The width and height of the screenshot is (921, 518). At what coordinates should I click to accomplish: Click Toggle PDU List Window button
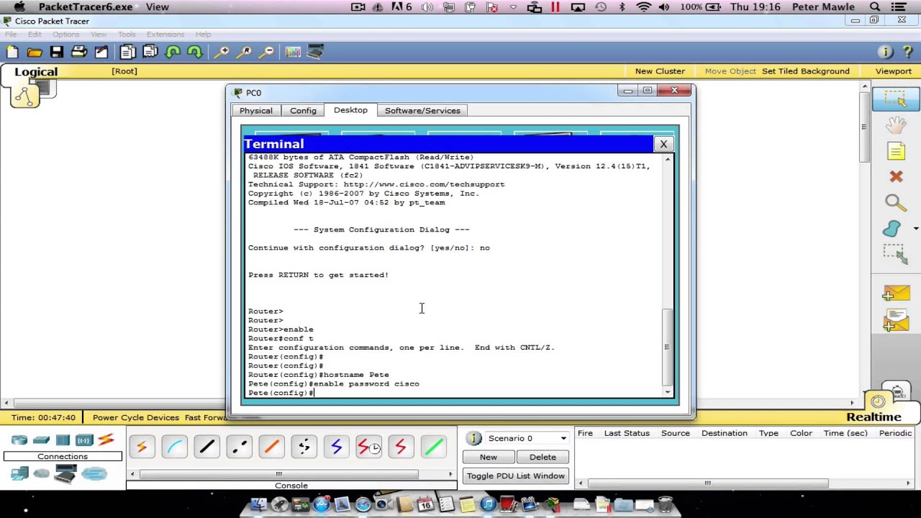tap(516, 476)
